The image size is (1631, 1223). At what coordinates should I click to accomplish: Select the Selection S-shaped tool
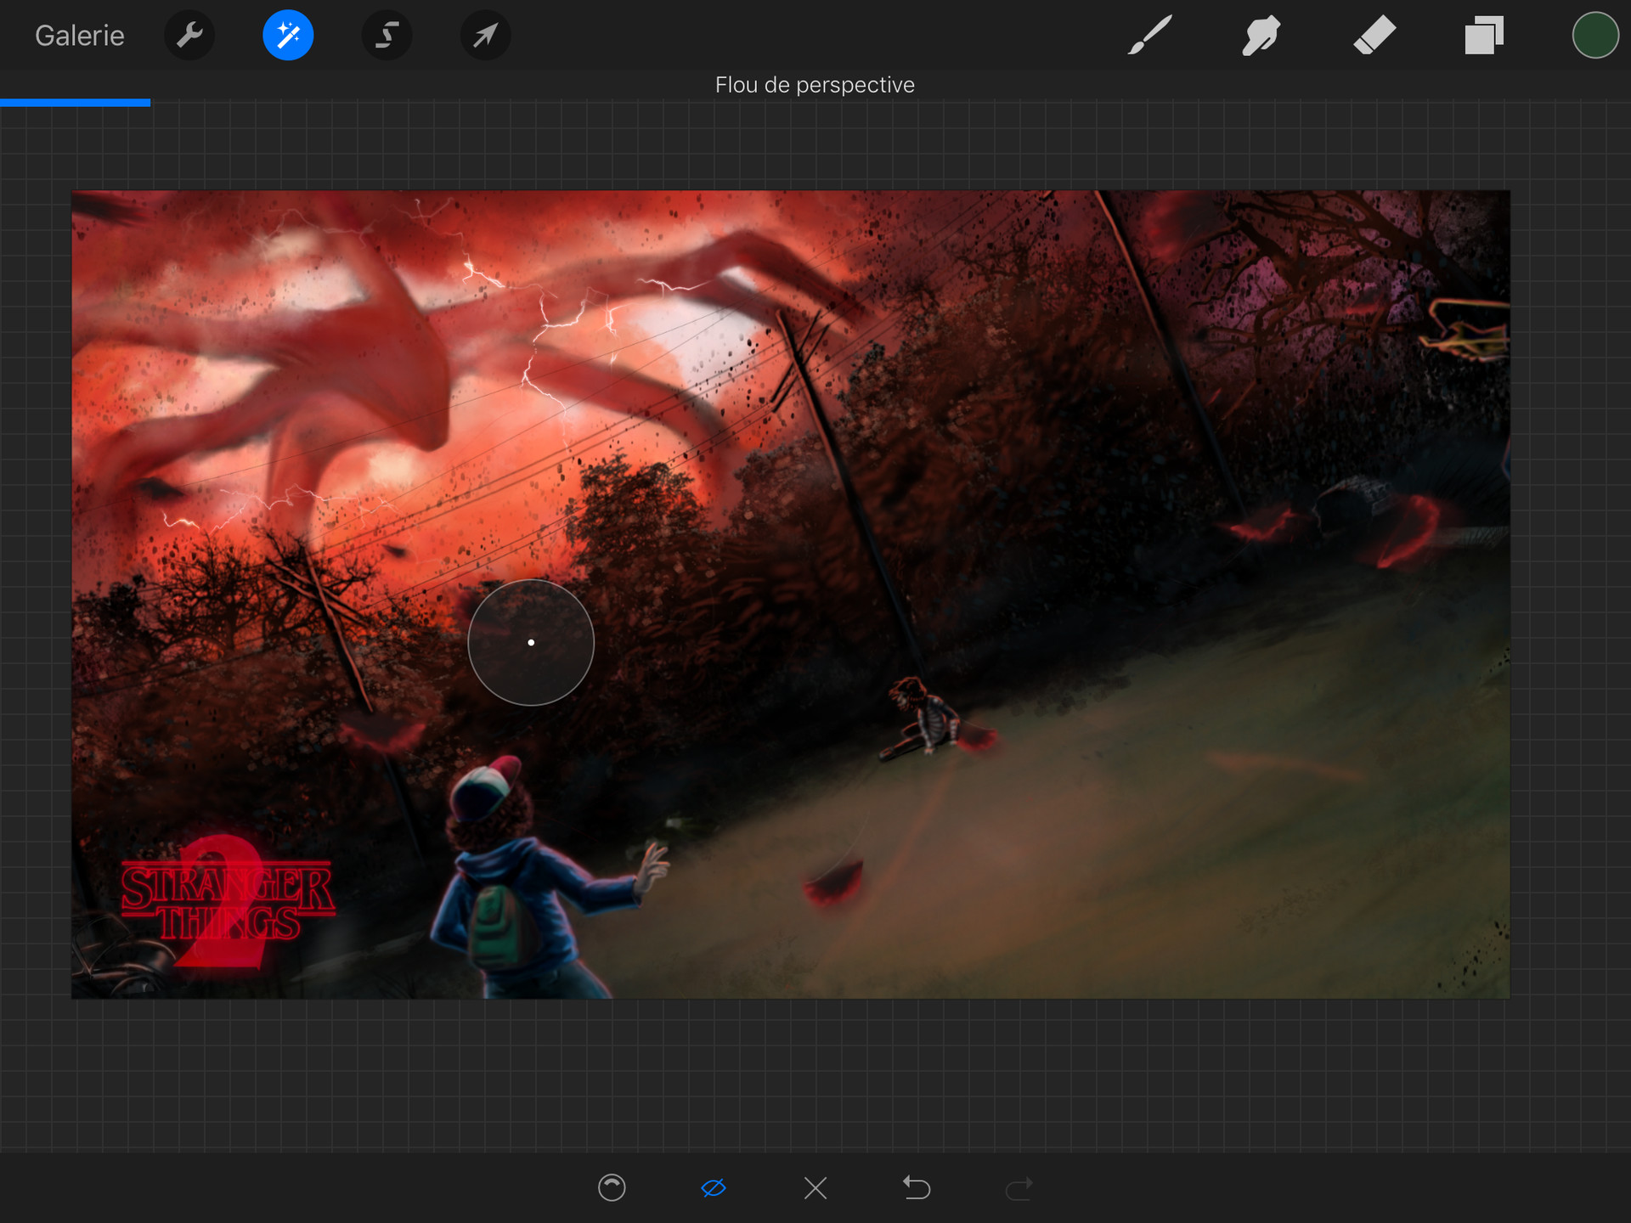tap(387, 36)
